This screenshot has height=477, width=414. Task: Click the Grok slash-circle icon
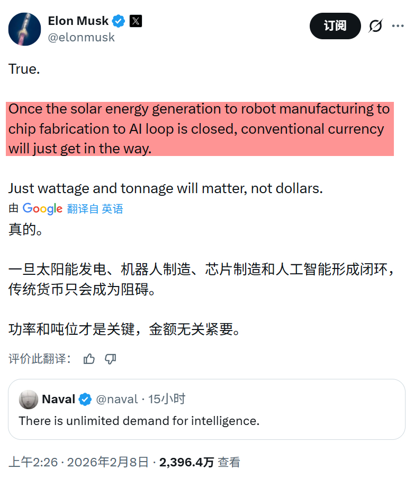(375, 25)
